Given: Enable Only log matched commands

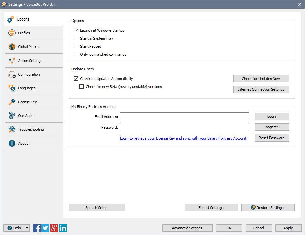Looking at the screenshot, I should pos(76,54).
